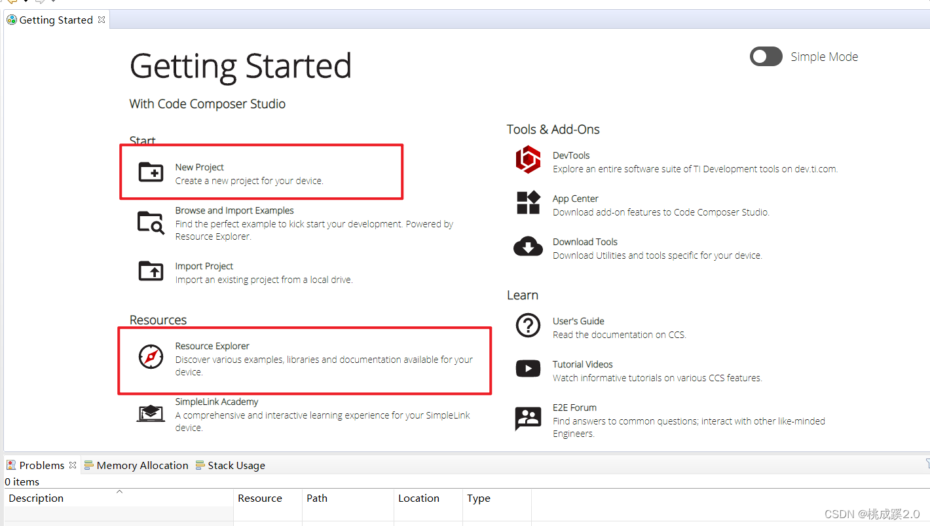The height and width of the screenshot is (526, 930).
Task: Click the Browse and Import Examples search-folder icon
Action: 151,223
